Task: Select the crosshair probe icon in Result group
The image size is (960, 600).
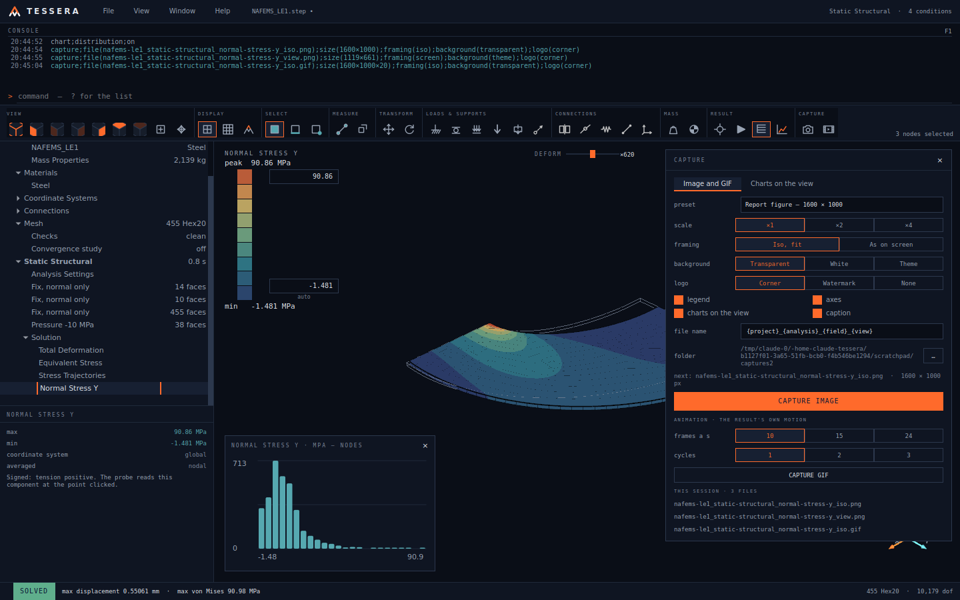Action: point(720,129)
